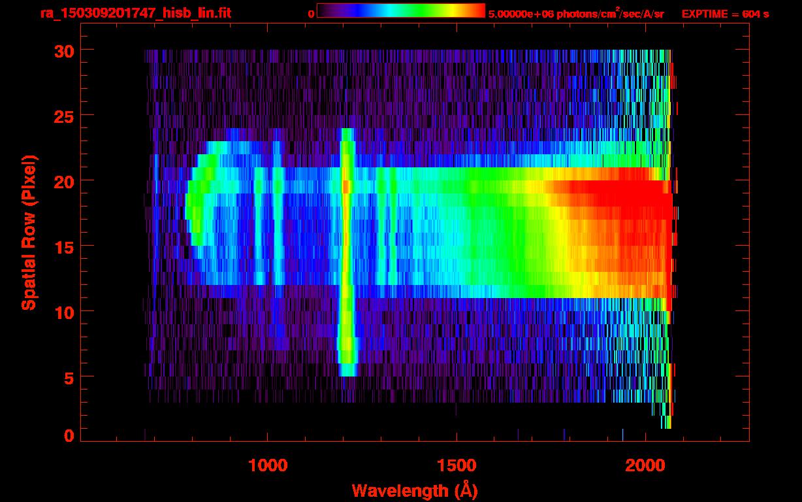The image size is (802, 502).
Task: Click the y-axis tick label 0
Action: point(67,435)
